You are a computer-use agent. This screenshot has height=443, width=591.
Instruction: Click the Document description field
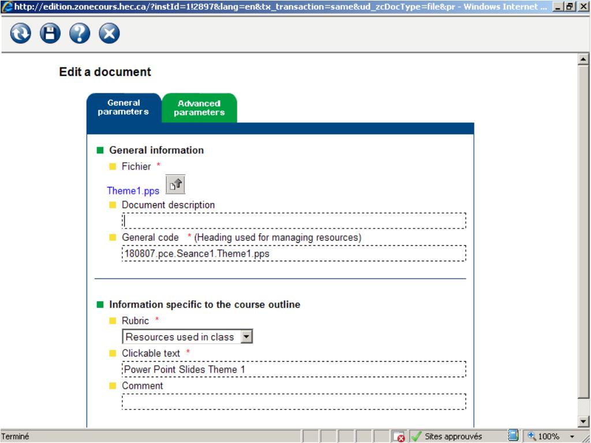point(294,221)
